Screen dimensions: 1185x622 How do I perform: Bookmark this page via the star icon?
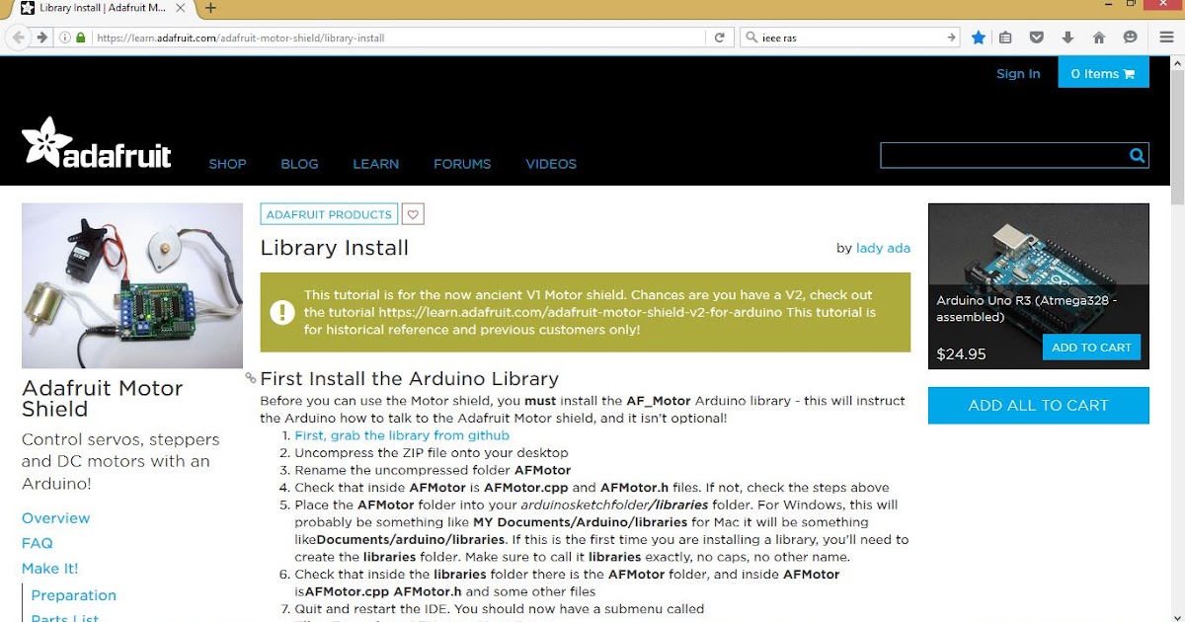pos(978,37)
